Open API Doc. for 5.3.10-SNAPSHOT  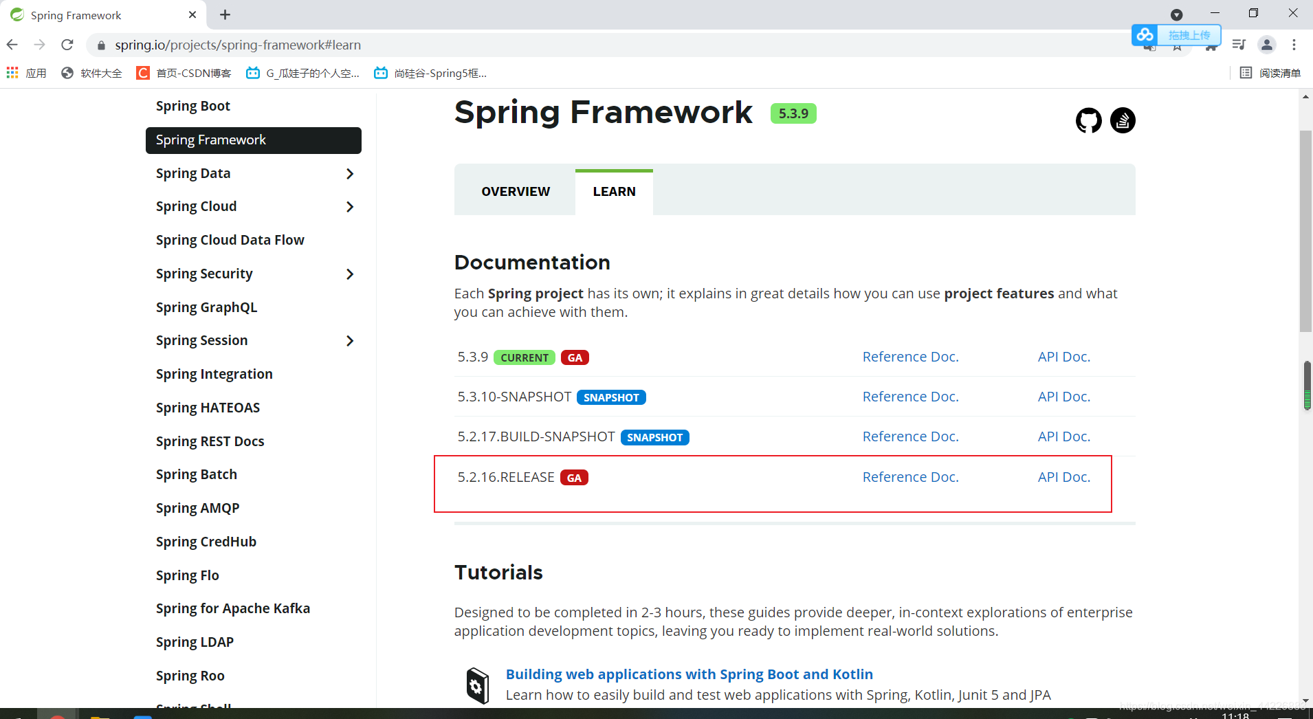[x=1063, y=397]
